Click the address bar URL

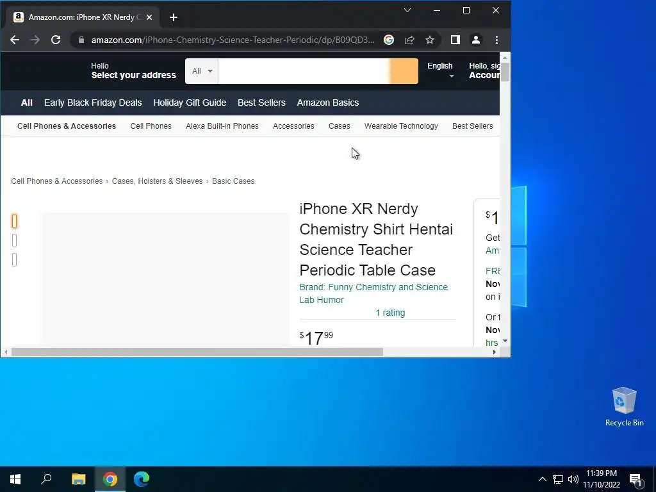pos(233,40)
